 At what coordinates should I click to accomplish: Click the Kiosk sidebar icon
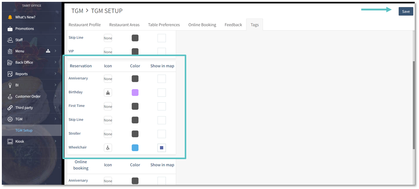[x=10, y=141]
